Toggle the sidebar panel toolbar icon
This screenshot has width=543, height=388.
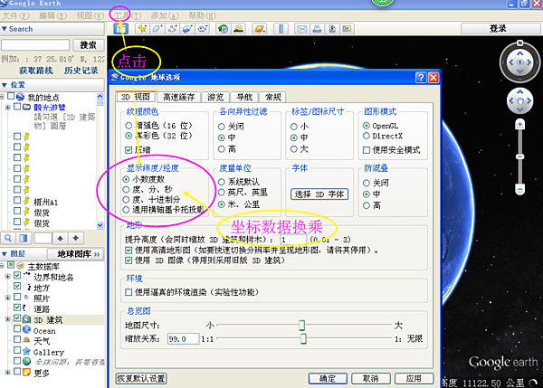pyautogui.click(x=121, y=29)
